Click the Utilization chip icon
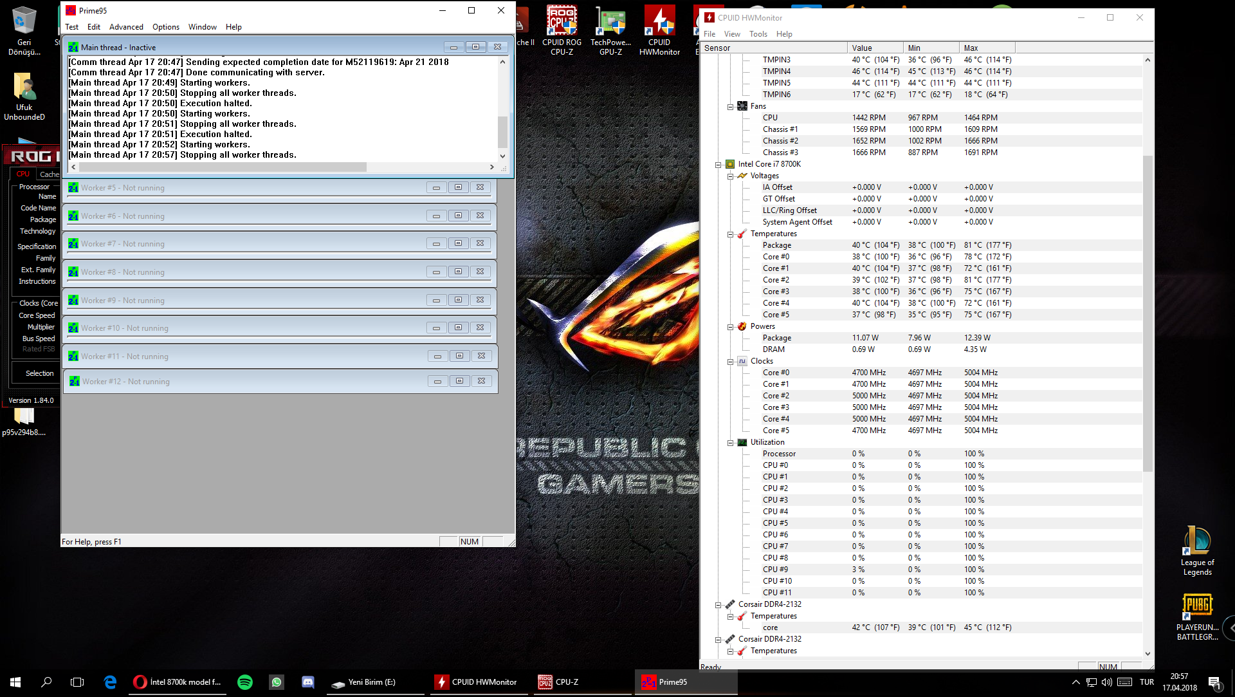The width and height of the screenshot is (1235, 697). click(x=742, y=442)
